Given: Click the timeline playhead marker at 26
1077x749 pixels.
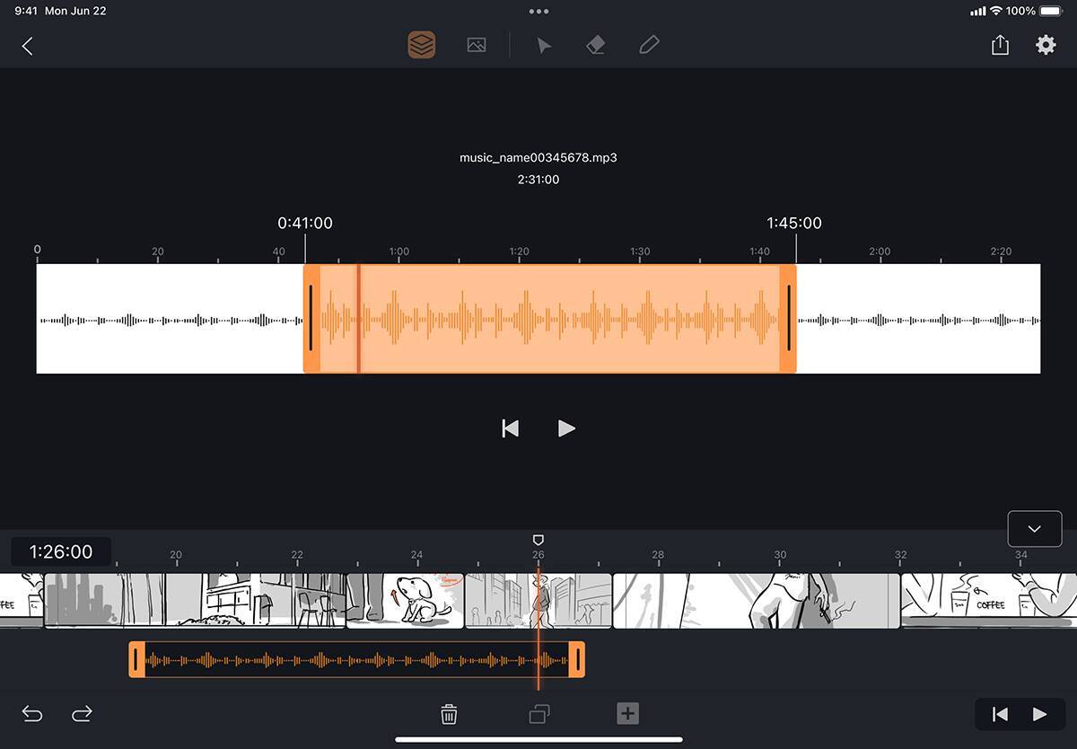Looking at the screenshot, I should click(538, 540).
